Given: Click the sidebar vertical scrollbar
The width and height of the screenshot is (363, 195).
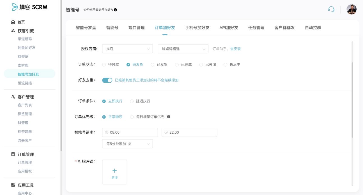Looking at the screenshot, I should pyautogui.click(x=61, y=76).
